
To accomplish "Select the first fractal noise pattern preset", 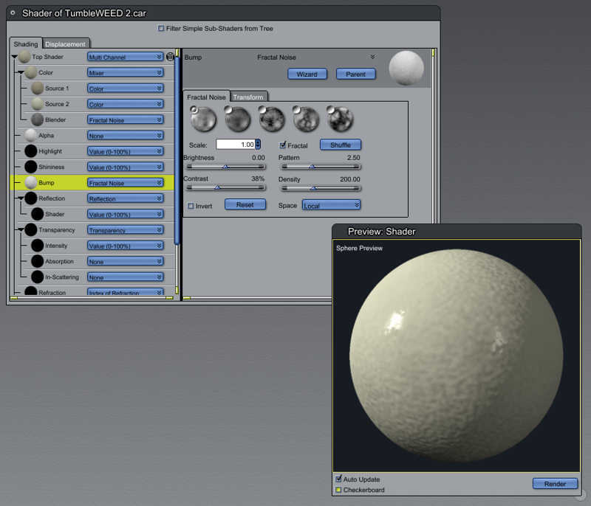I will tap(204, 119).
